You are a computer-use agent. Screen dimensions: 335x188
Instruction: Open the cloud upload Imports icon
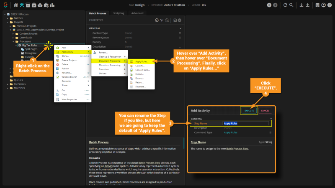(40, 5)
